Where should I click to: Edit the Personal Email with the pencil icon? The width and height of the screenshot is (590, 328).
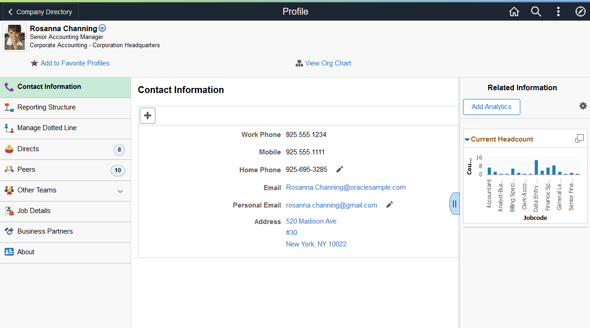click(x=389, y=204)
